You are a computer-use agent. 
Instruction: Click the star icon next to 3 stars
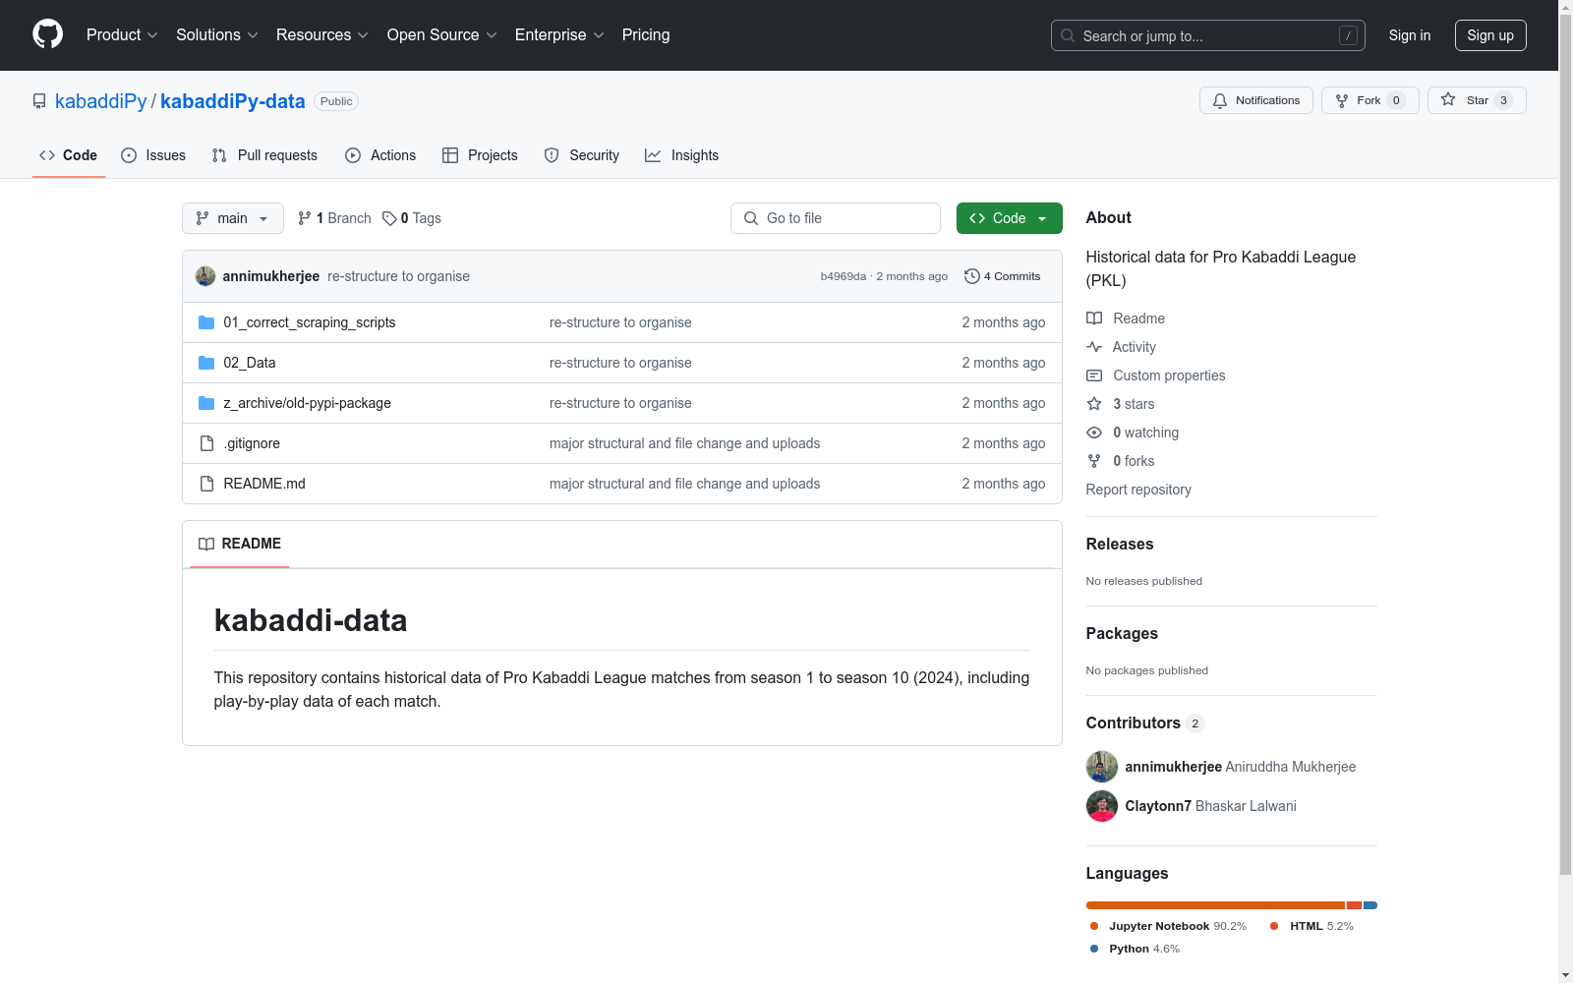[1094, 404]
